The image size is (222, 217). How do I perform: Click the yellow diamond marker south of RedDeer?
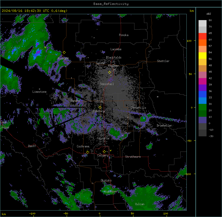pos(110,72)
